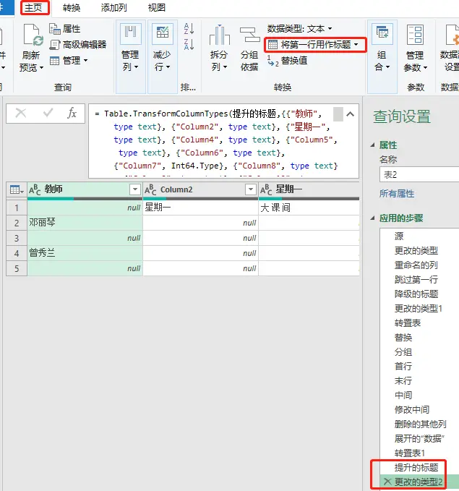The height and width of the screenshot is (491, 459).
Task: Select the cell containing 大课间
Action: [309, 208]
